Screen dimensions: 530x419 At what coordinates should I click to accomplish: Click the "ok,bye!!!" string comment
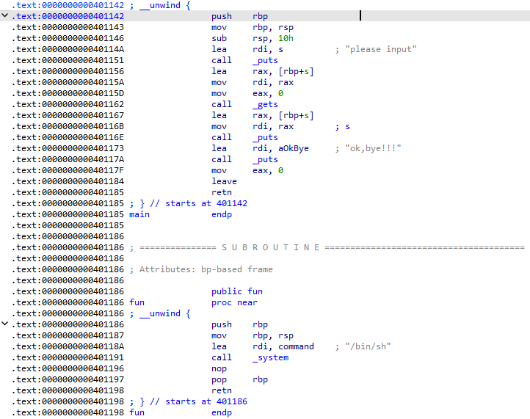(x=374, y=148)
